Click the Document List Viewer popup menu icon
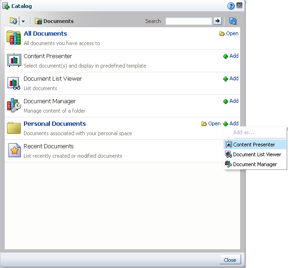 point(229,154)
